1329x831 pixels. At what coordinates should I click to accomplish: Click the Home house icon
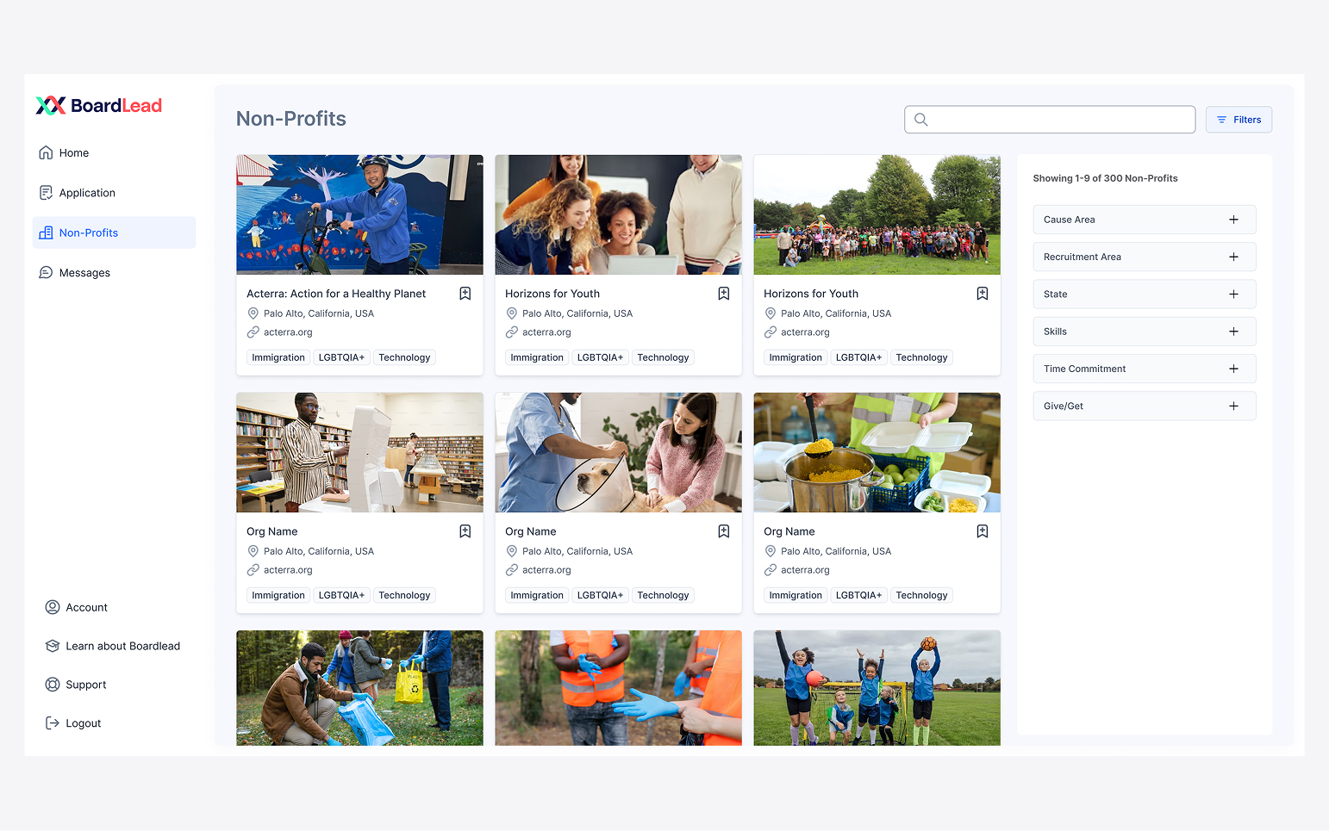click(46, 153)
